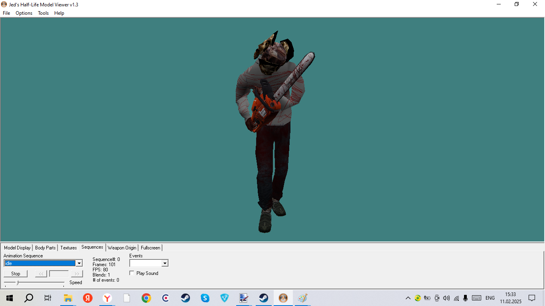The image size is (545, 306).
Task: Click the next frame >> button
Action: pos(77,274)
